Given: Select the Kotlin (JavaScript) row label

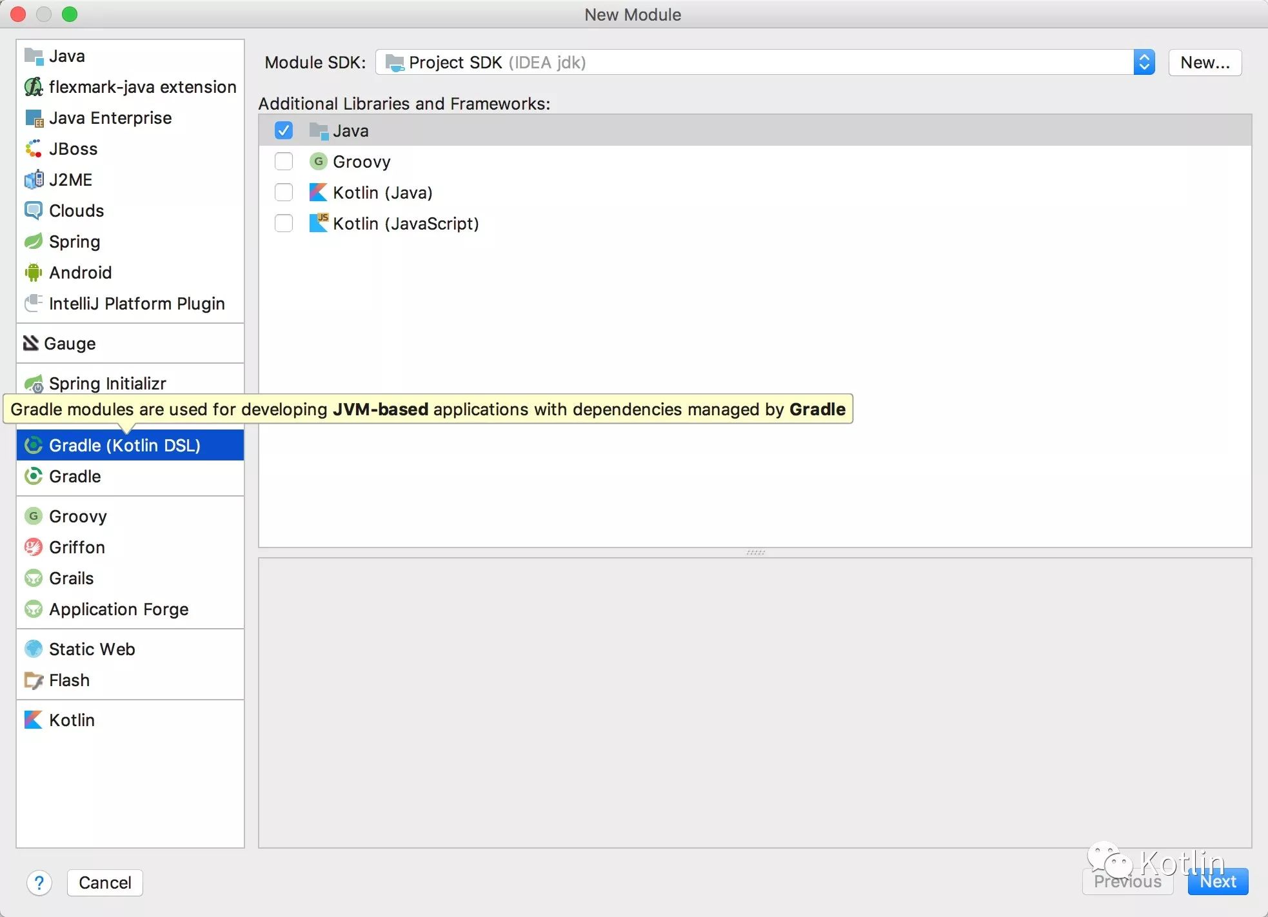Looking at the screenshot, I should coord(406,224).
